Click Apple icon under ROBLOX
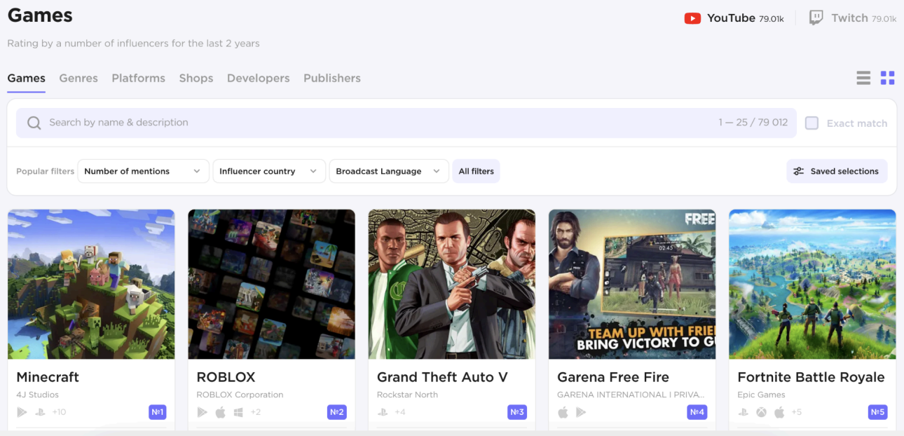 pos(221,412)
